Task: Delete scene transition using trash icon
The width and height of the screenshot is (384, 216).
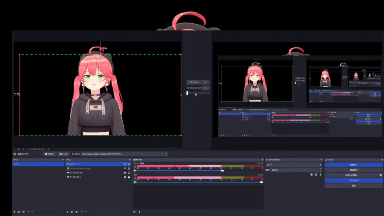Action: pyautogui.click(x=316, y=174)
